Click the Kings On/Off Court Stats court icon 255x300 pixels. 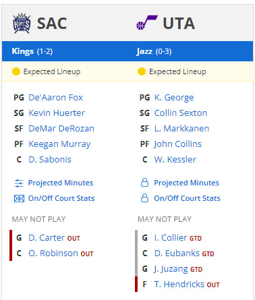19,199
